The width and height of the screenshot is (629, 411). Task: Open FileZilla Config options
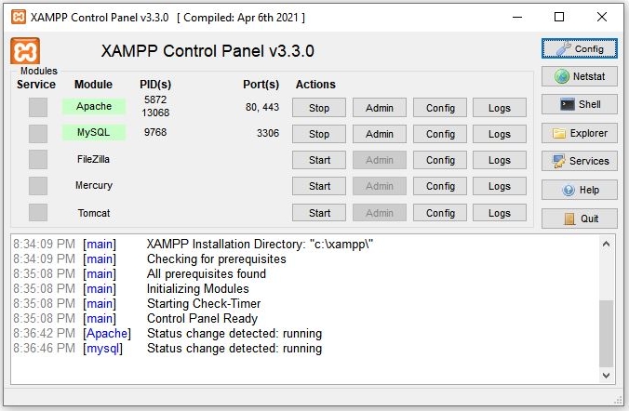tap(440, 160)
